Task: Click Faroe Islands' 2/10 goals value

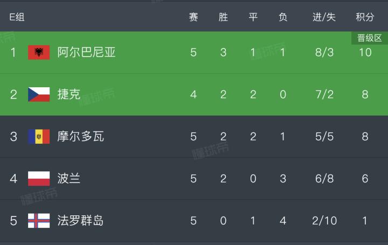Action: point(324,221)
